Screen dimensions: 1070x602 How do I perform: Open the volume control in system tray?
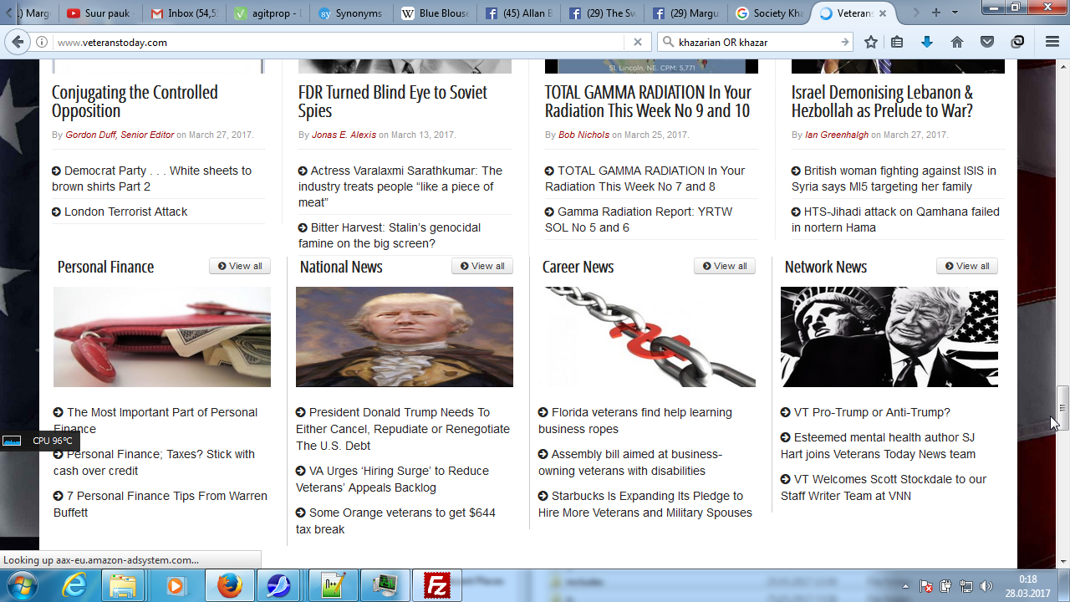pos(986,586)
